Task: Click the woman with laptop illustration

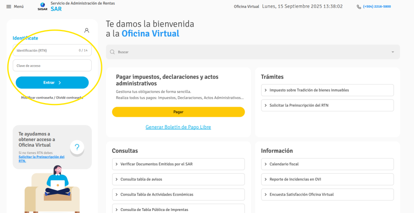Action: (52, 189)
